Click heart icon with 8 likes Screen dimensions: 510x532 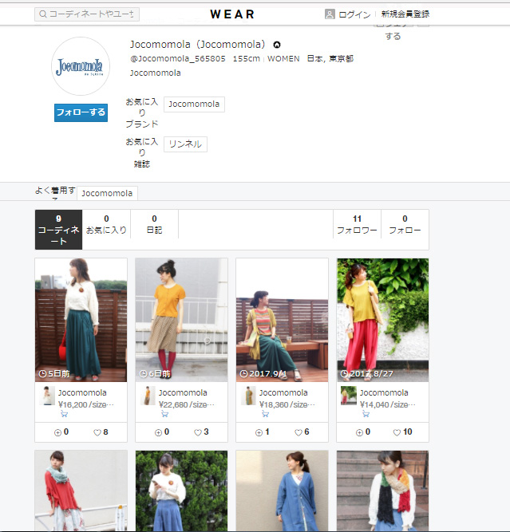point(97,432)
